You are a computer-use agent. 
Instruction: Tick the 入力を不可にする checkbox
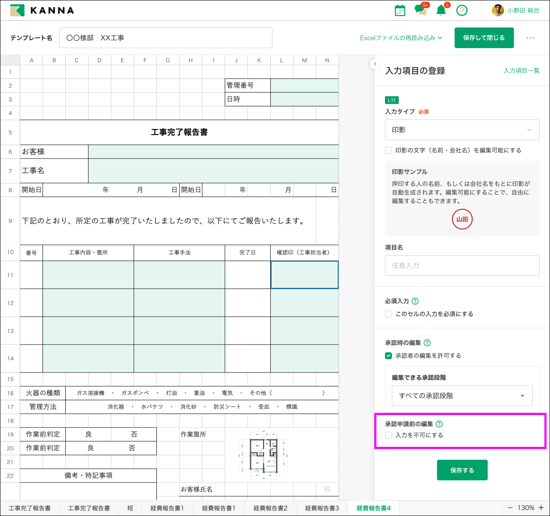pos(388,435)
